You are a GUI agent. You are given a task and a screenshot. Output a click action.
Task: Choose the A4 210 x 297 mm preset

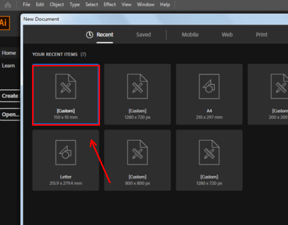(x=209, y=94)
